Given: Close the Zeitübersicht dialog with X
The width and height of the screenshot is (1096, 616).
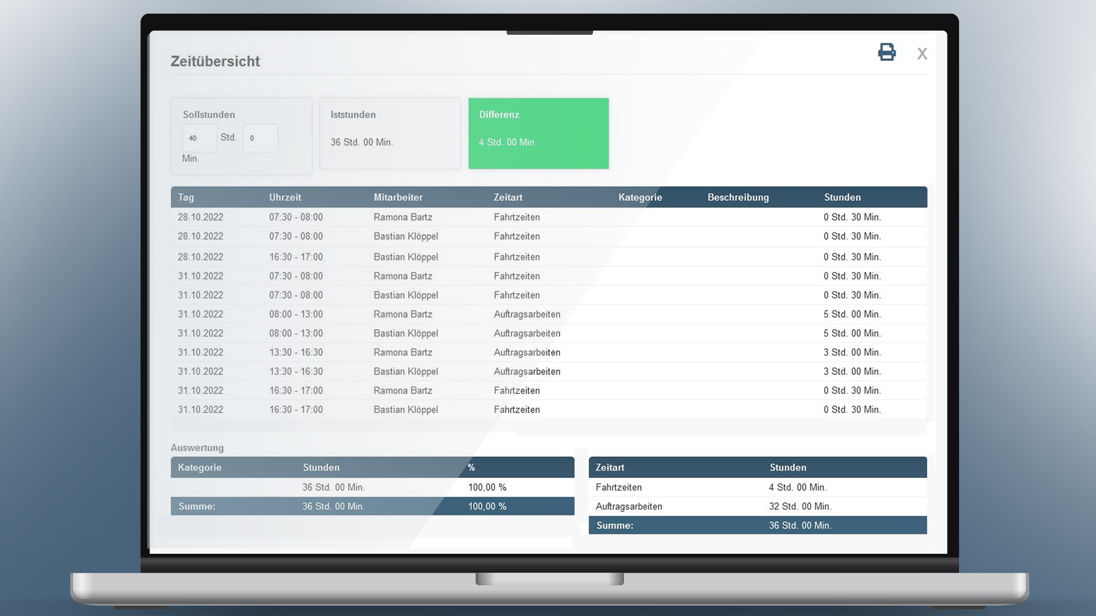Looking at the screenshot, I should (922, 54).
